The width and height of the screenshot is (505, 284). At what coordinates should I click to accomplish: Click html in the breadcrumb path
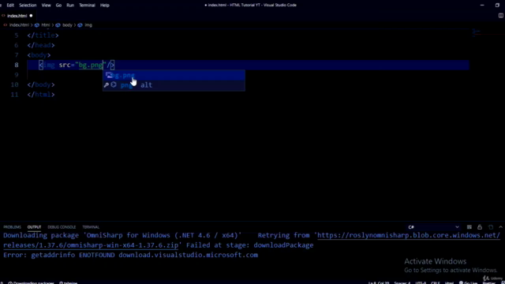tap(46, 24)
